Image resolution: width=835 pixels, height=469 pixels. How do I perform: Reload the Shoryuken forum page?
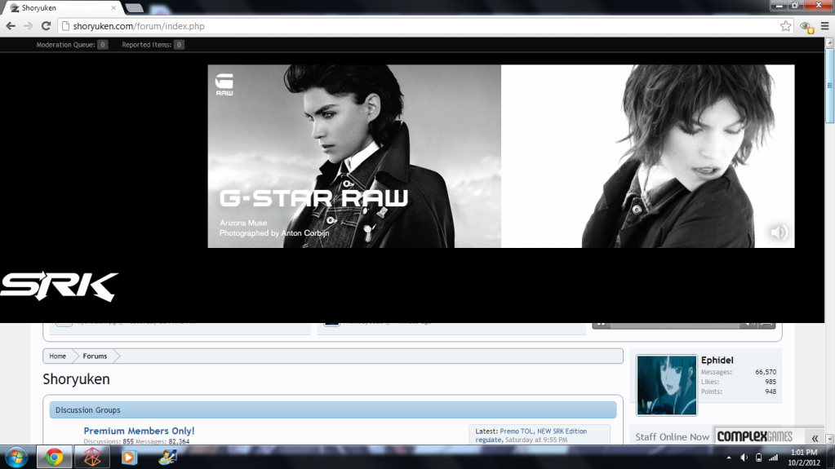47,26
